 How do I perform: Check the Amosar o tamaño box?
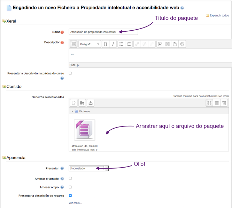tap(70, 178)
